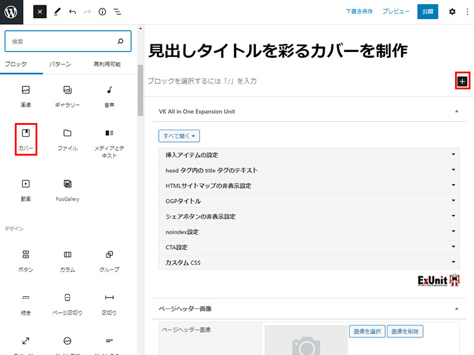
Task: Close the block inserter with X button
Action: (40, 12)
